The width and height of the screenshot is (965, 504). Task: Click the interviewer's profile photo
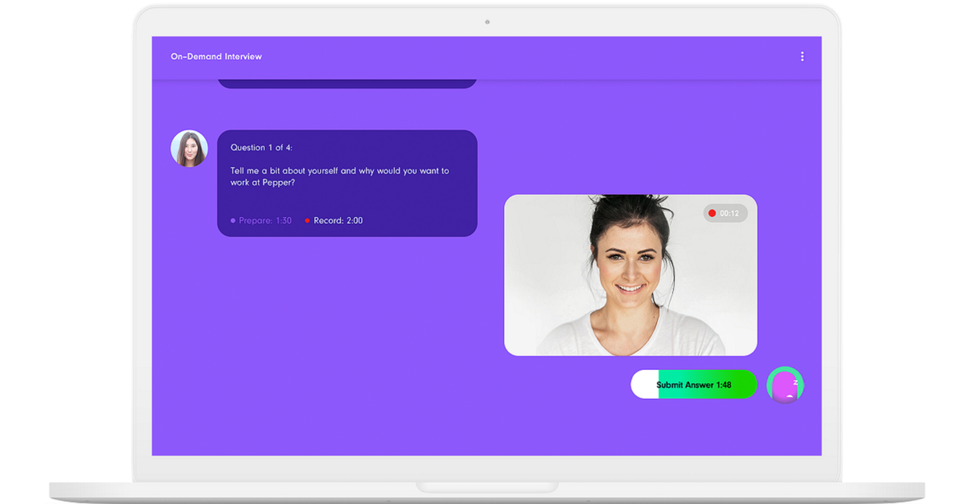click(x=189, y=149)
